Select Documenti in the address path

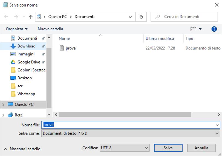coord(85,17)
